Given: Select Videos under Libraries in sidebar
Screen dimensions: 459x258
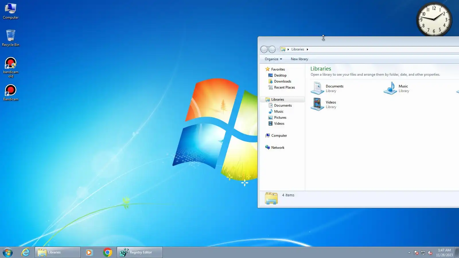Looking at the screenshot, I should (279, 124).
